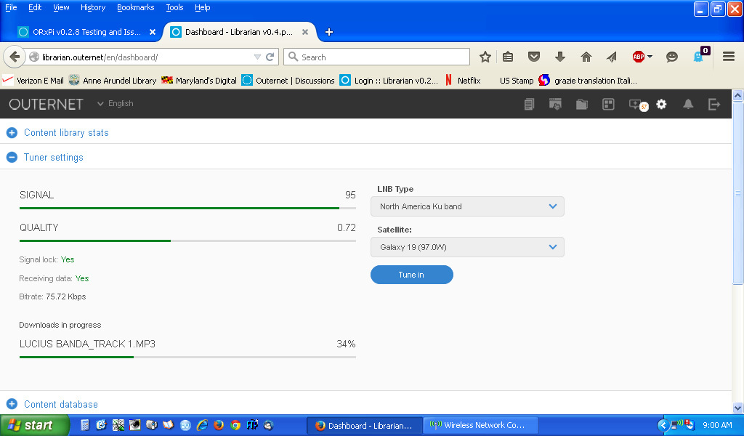Open the File menu
This screenshot has width=744, height=436.
[x=11, y=7]
